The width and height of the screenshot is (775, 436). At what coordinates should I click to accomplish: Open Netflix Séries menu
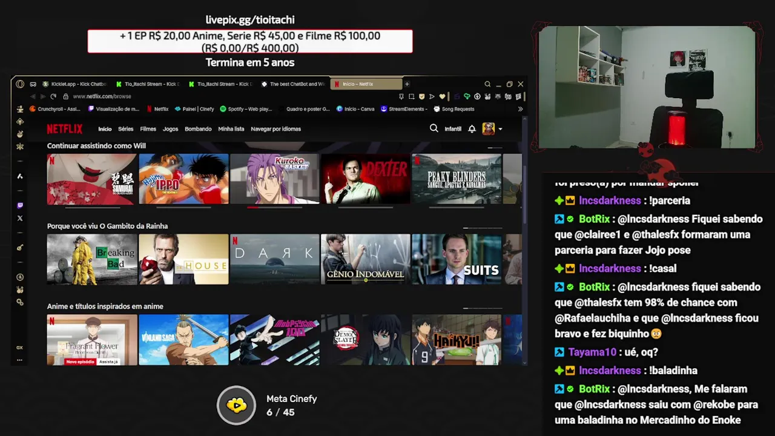[x=125, y=129]
